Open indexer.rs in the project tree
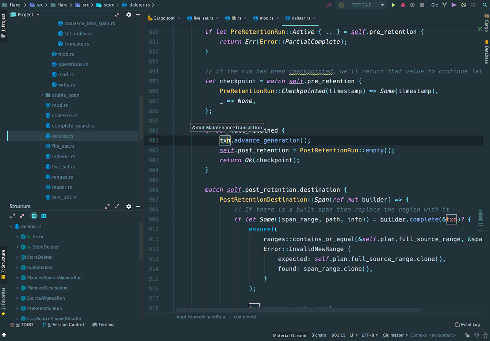Screen dimensions: 490x341 [63, 156]
